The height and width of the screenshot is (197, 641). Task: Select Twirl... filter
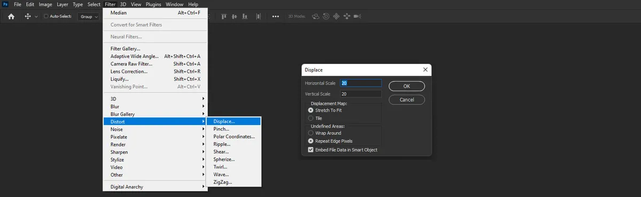click(234, 167)
